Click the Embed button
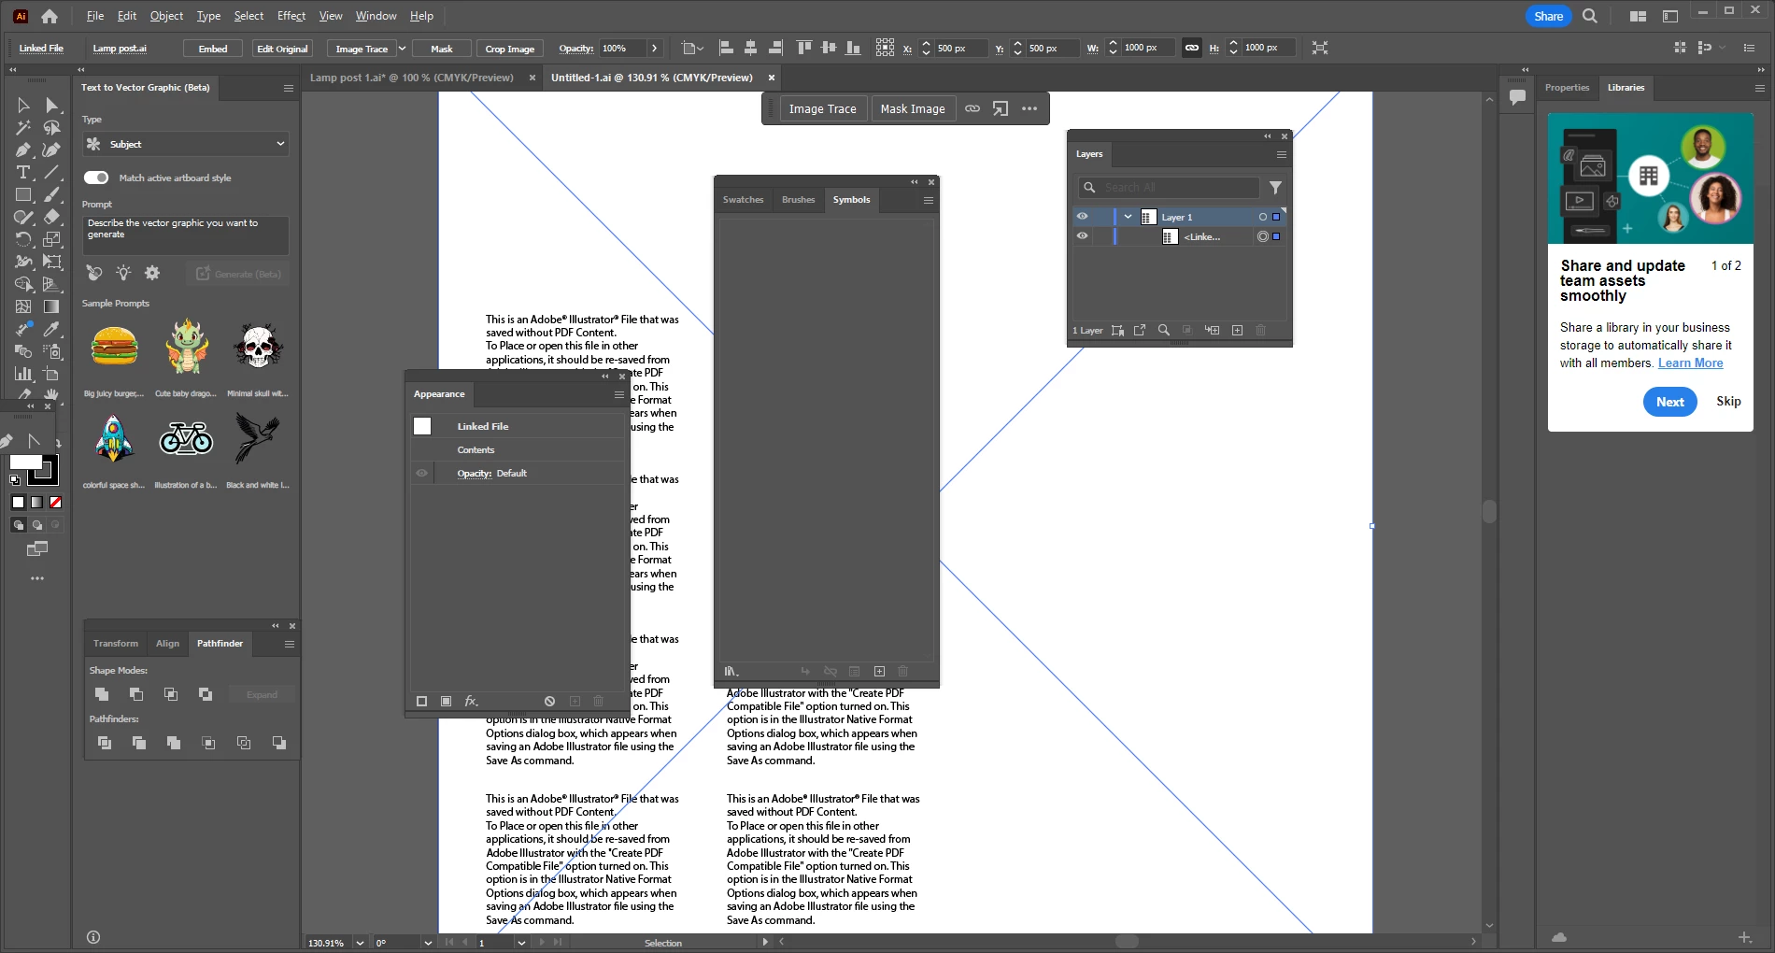This screenshot has height=953, width=1775. tap(213, 49)
